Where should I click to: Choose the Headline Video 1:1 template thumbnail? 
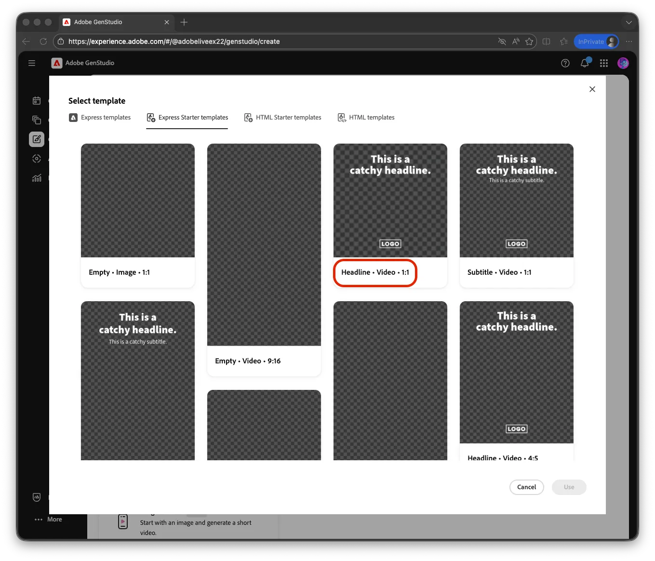click(x=390, y=200)
